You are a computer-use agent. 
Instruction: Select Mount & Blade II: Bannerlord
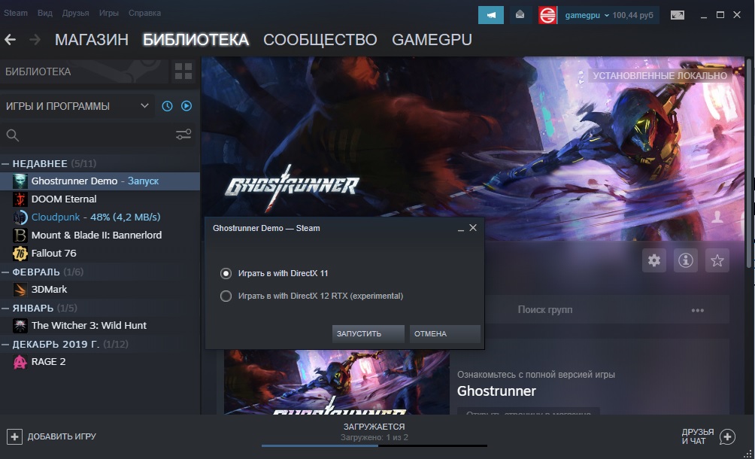click(x=100, y=235)
